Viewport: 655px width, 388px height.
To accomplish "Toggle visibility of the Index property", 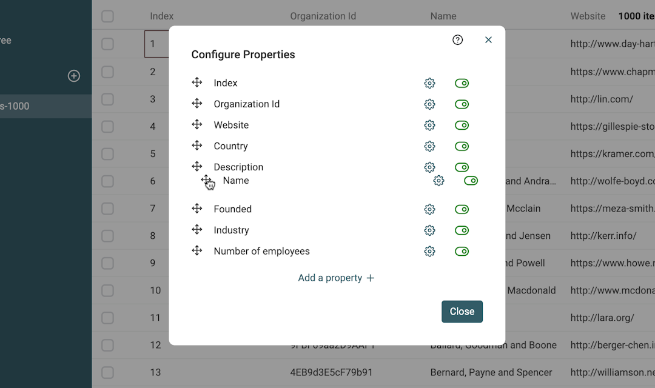I will [x=462, y=83].
